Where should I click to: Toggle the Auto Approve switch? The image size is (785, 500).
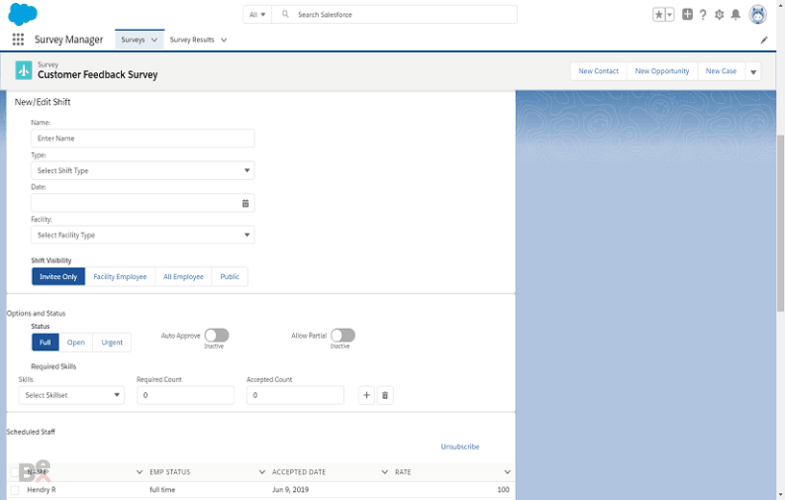pyautogui.click(x=217, y=336)
